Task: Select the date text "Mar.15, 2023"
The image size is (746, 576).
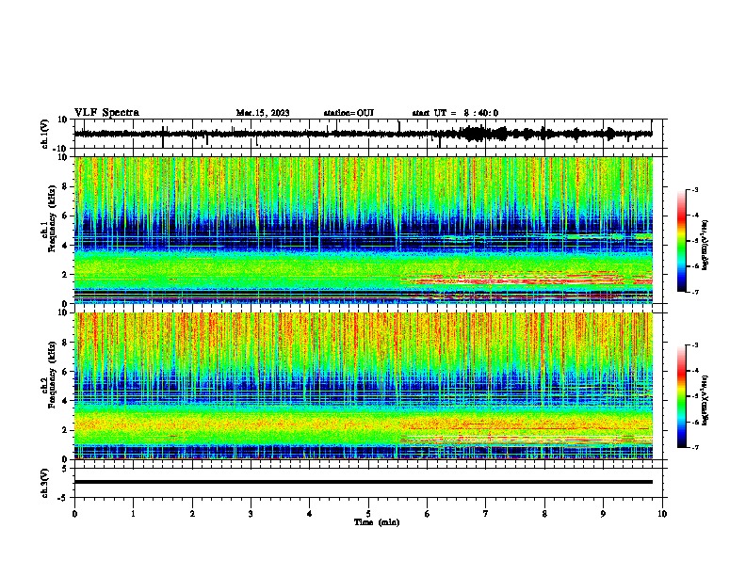Action: [263, 113]
